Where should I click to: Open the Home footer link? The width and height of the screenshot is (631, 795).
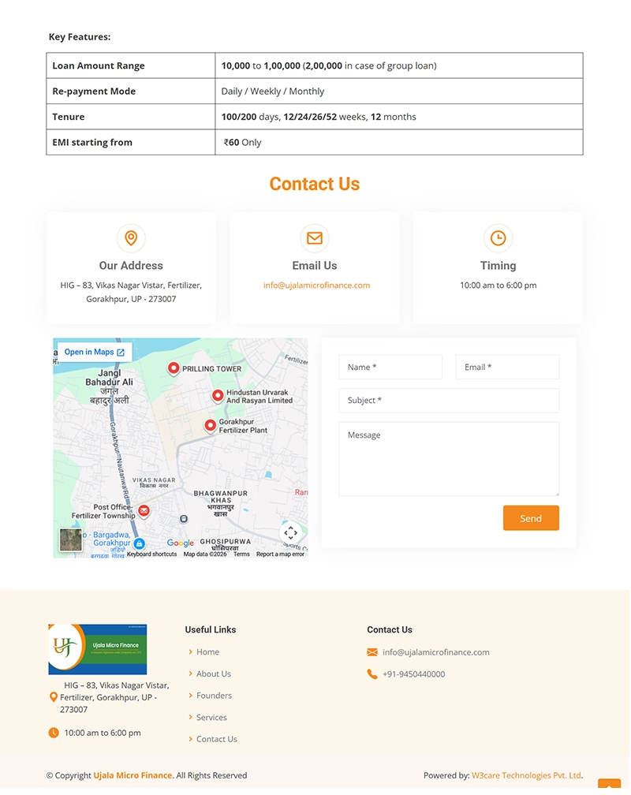(x=208, y=652)
